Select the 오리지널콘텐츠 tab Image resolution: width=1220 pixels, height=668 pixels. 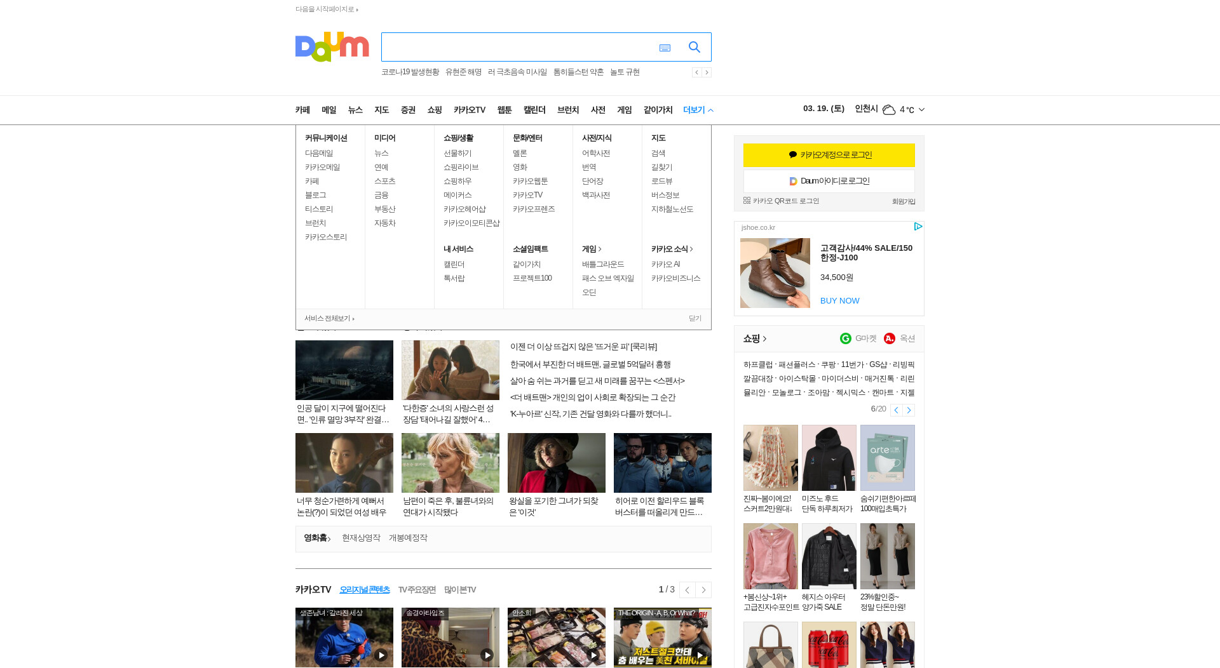click(365, 590)
